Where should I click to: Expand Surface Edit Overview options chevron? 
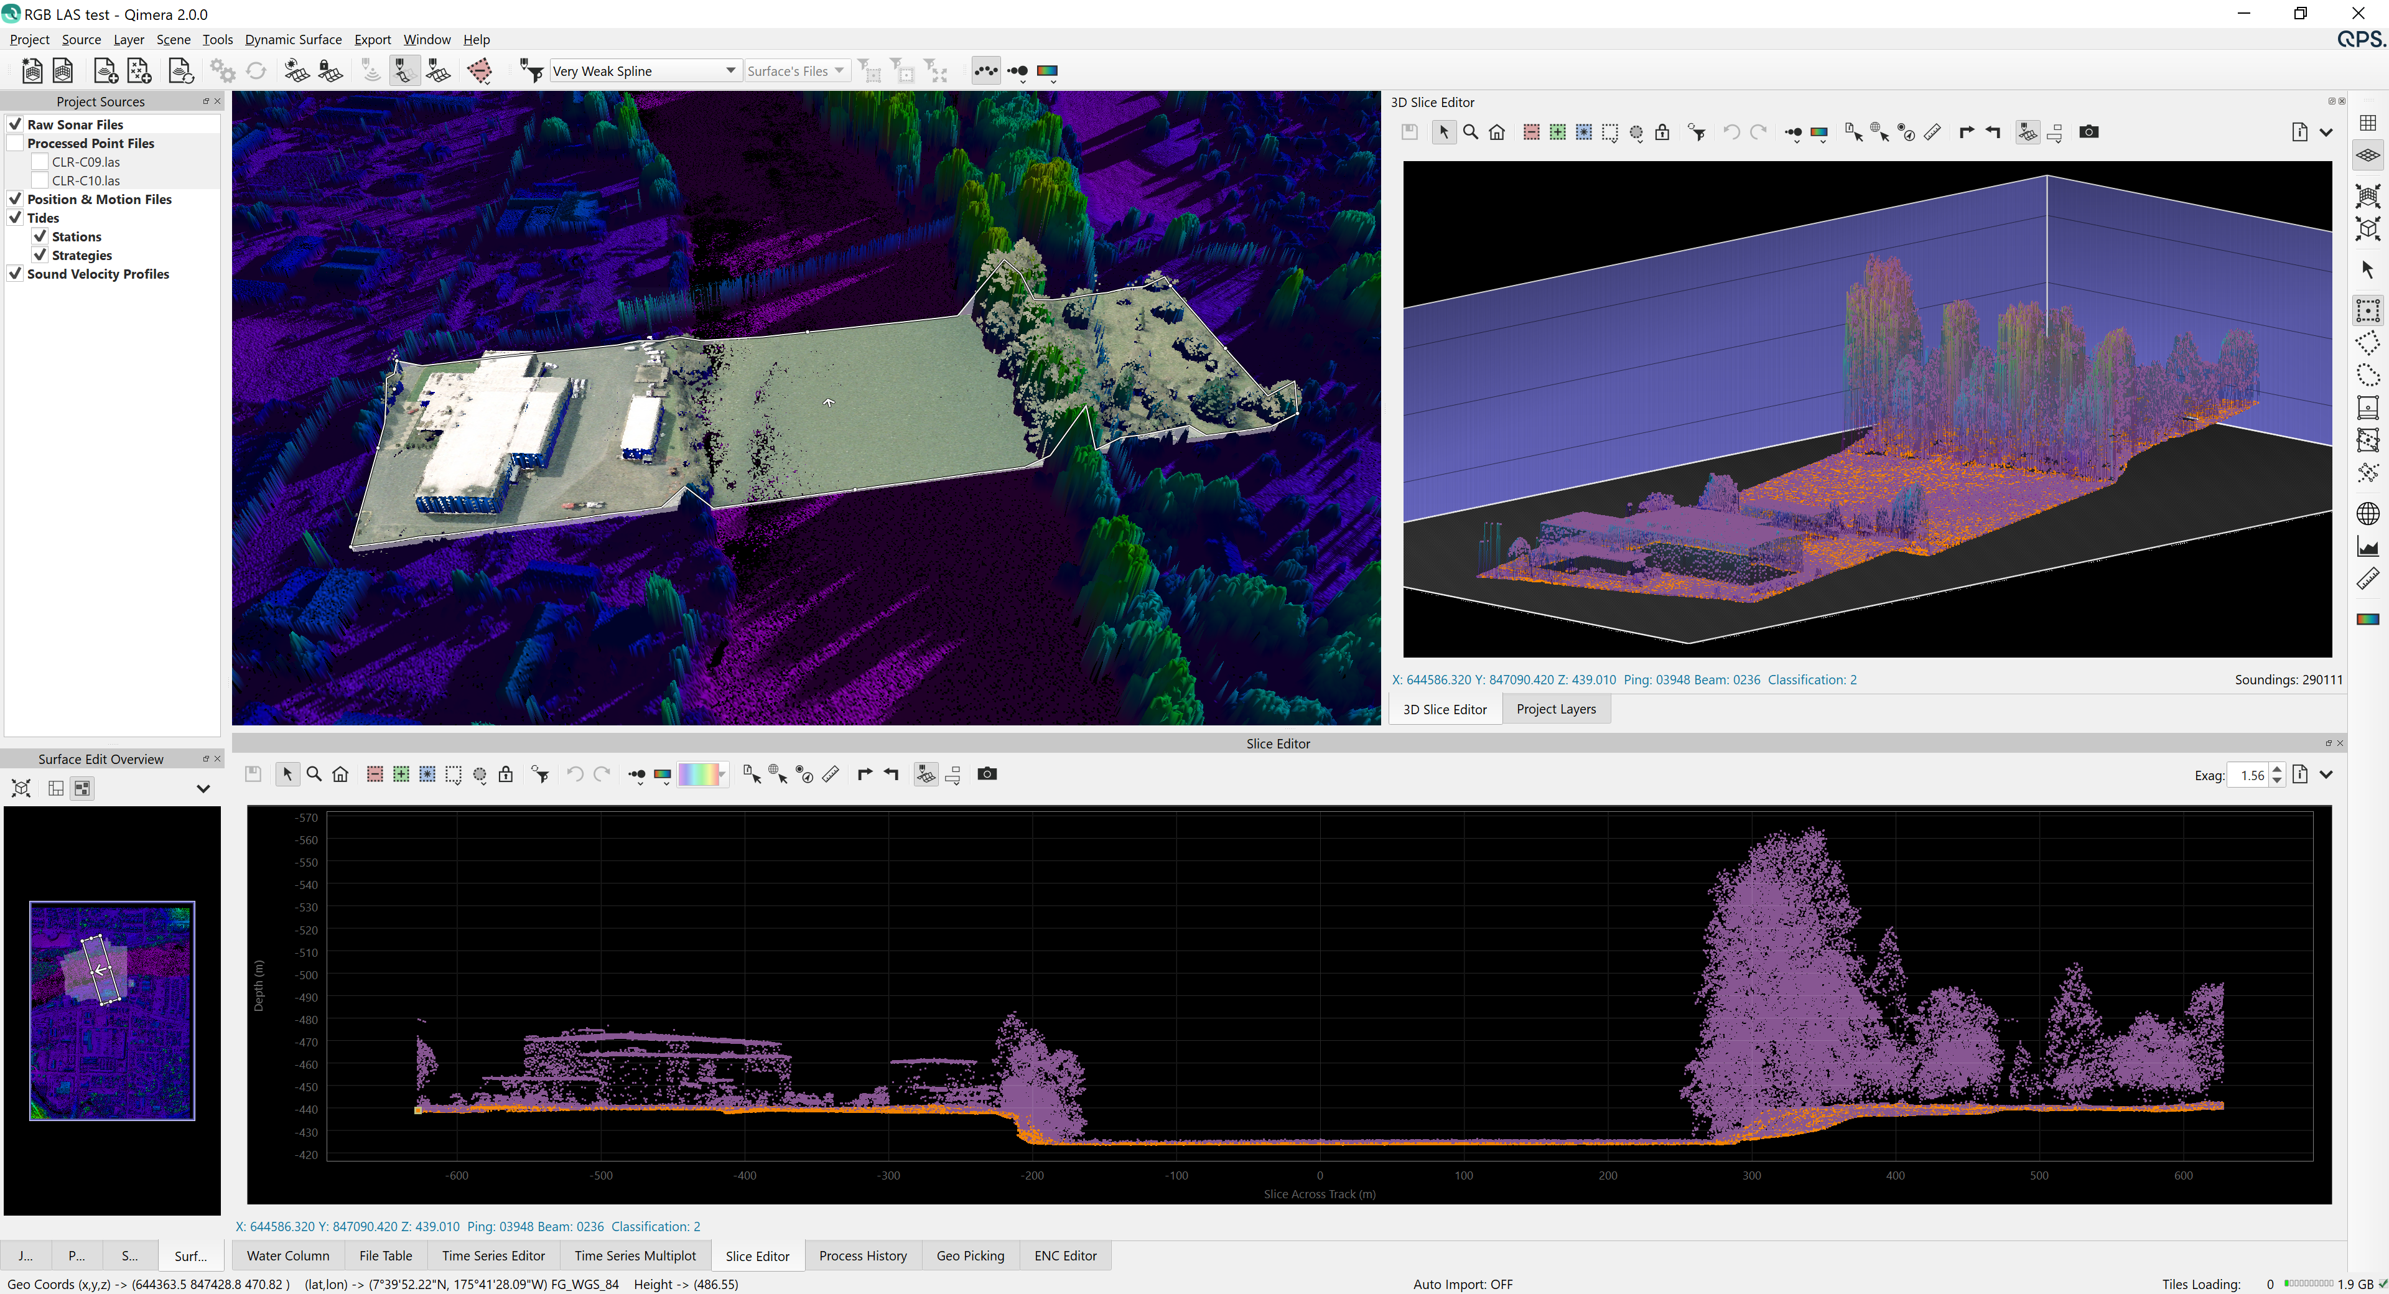point(203,788)
